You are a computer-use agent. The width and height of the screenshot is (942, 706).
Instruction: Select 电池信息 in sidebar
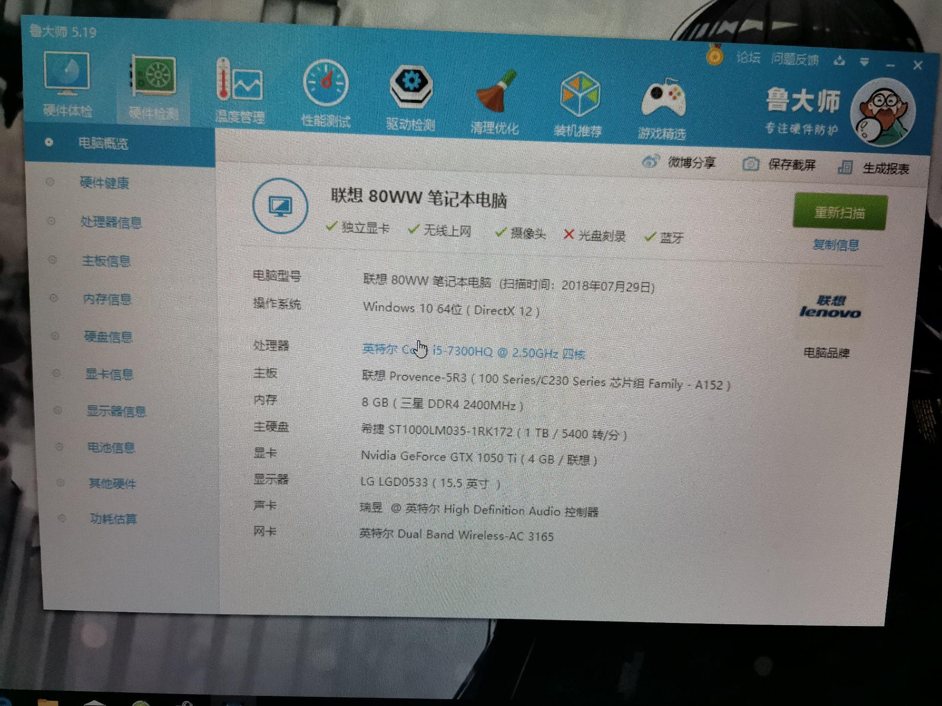111,447
